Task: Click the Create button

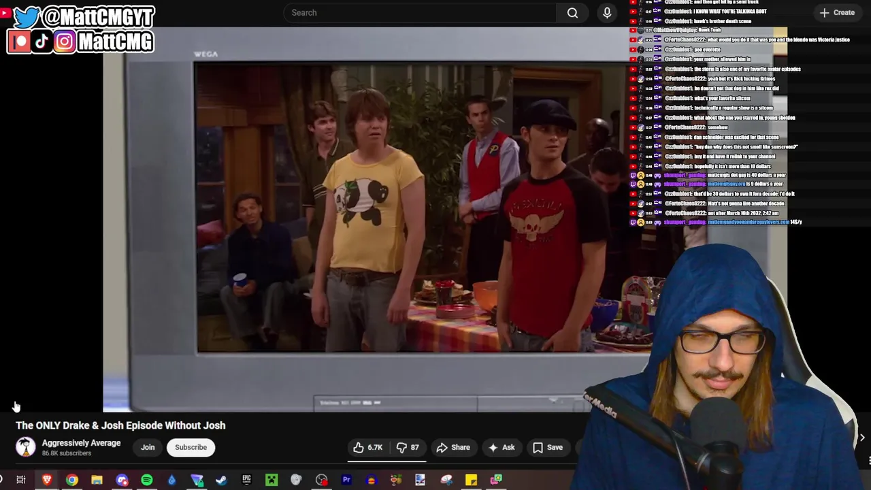Action: [837, 12]
